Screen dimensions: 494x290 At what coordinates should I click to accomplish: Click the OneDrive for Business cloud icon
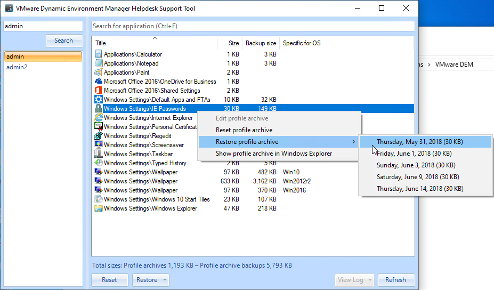click(98, 82)
